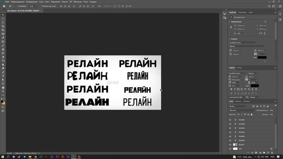The width and height of the screenshot is (283, 159).
Task: Click the flip horizontal button in Properties
Action: tap(260, 33)
